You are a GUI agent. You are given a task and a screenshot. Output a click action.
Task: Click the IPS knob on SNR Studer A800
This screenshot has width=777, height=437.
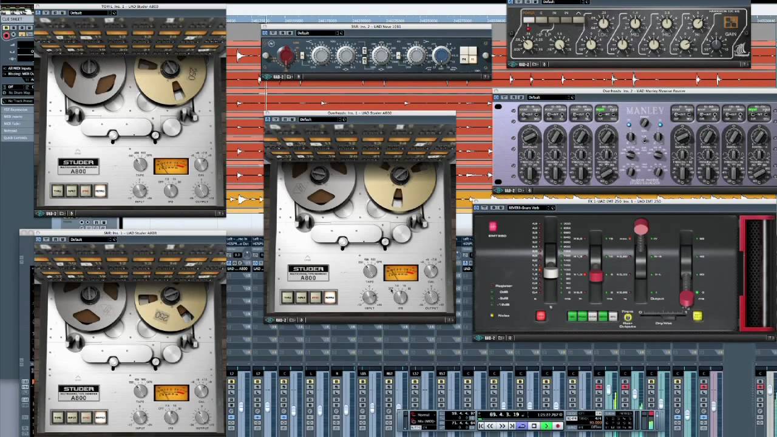(171, 417)
